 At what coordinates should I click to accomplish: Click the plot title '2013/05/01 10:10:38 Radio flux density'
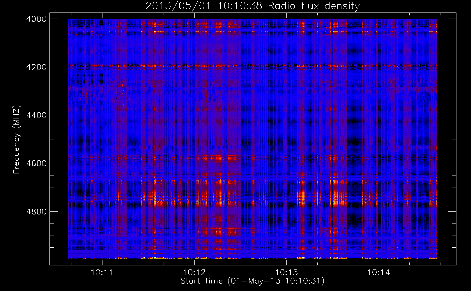coord(252,6)
